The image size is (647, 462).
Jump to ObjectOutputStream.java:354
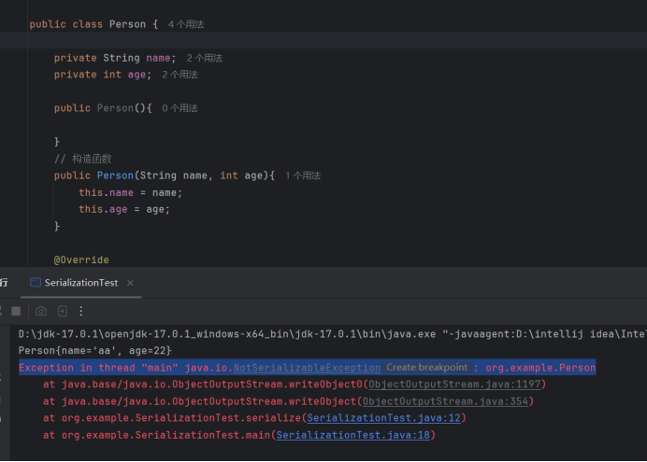(x=448, y=401)
